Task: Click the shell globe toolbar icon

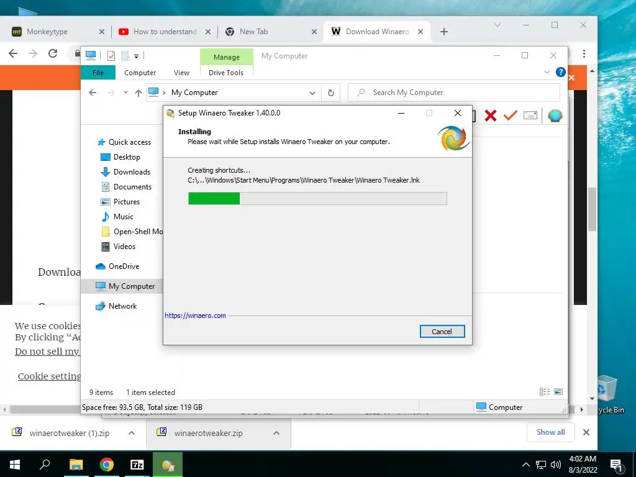Action: coord(555,116)
